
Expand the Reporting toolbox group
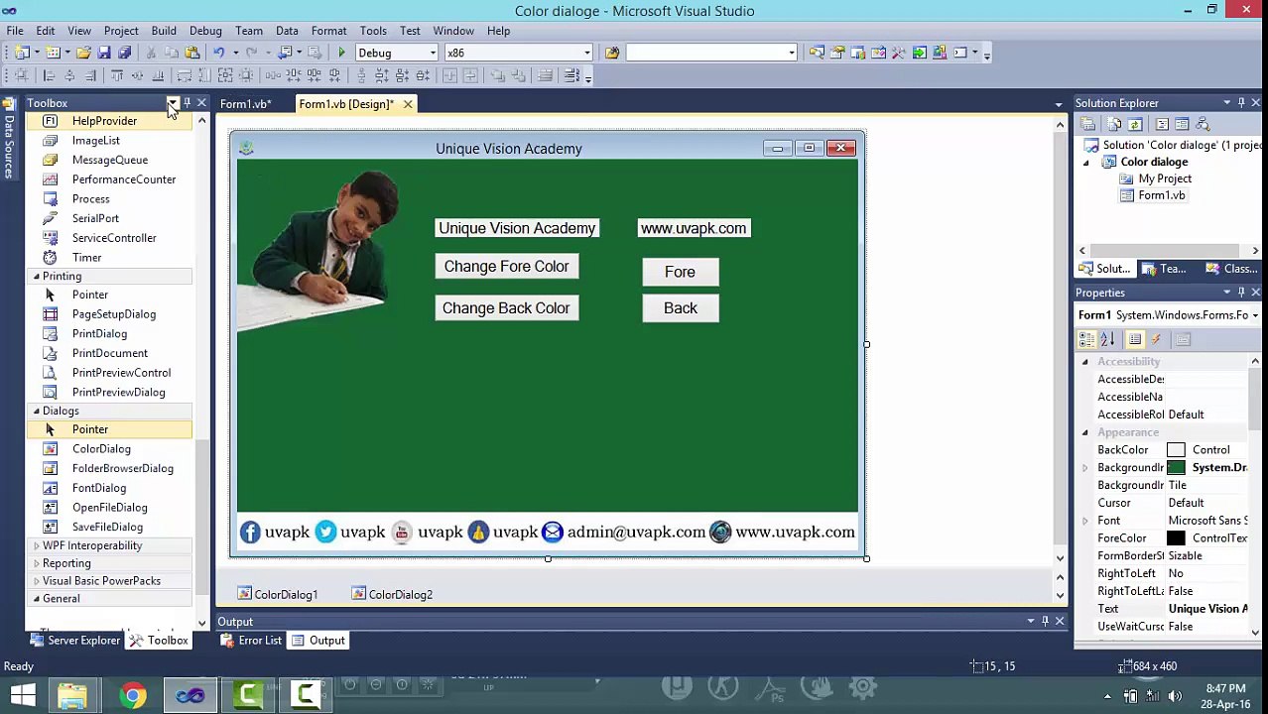click(x=37, y=563)
